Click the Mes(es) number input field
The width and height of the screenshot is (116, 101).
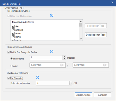[x=46, y=58]
